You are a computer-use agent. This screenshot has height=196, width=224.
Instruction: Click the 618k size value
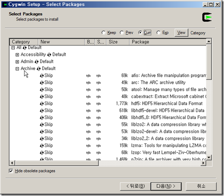point(124,110)
